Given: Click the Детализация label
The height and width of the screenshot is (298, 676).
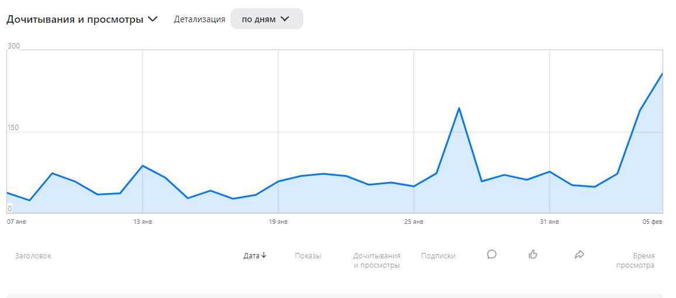Looking at the screenshot, I should point(199,19).
